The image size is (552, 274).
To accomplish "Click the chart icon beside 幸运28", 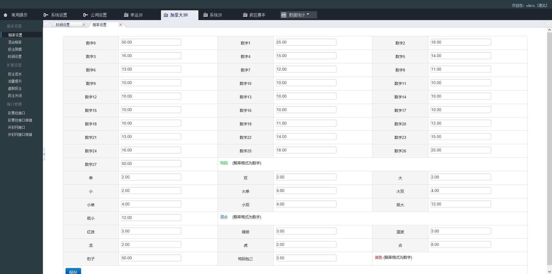I will click(126, 15).
